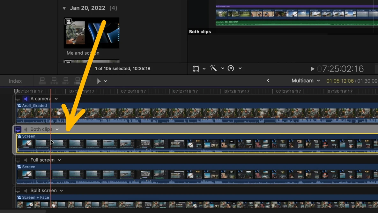Open Transform tool options chevron
The height and width of the screenshot is (213, 378).
tap(204, 69)
